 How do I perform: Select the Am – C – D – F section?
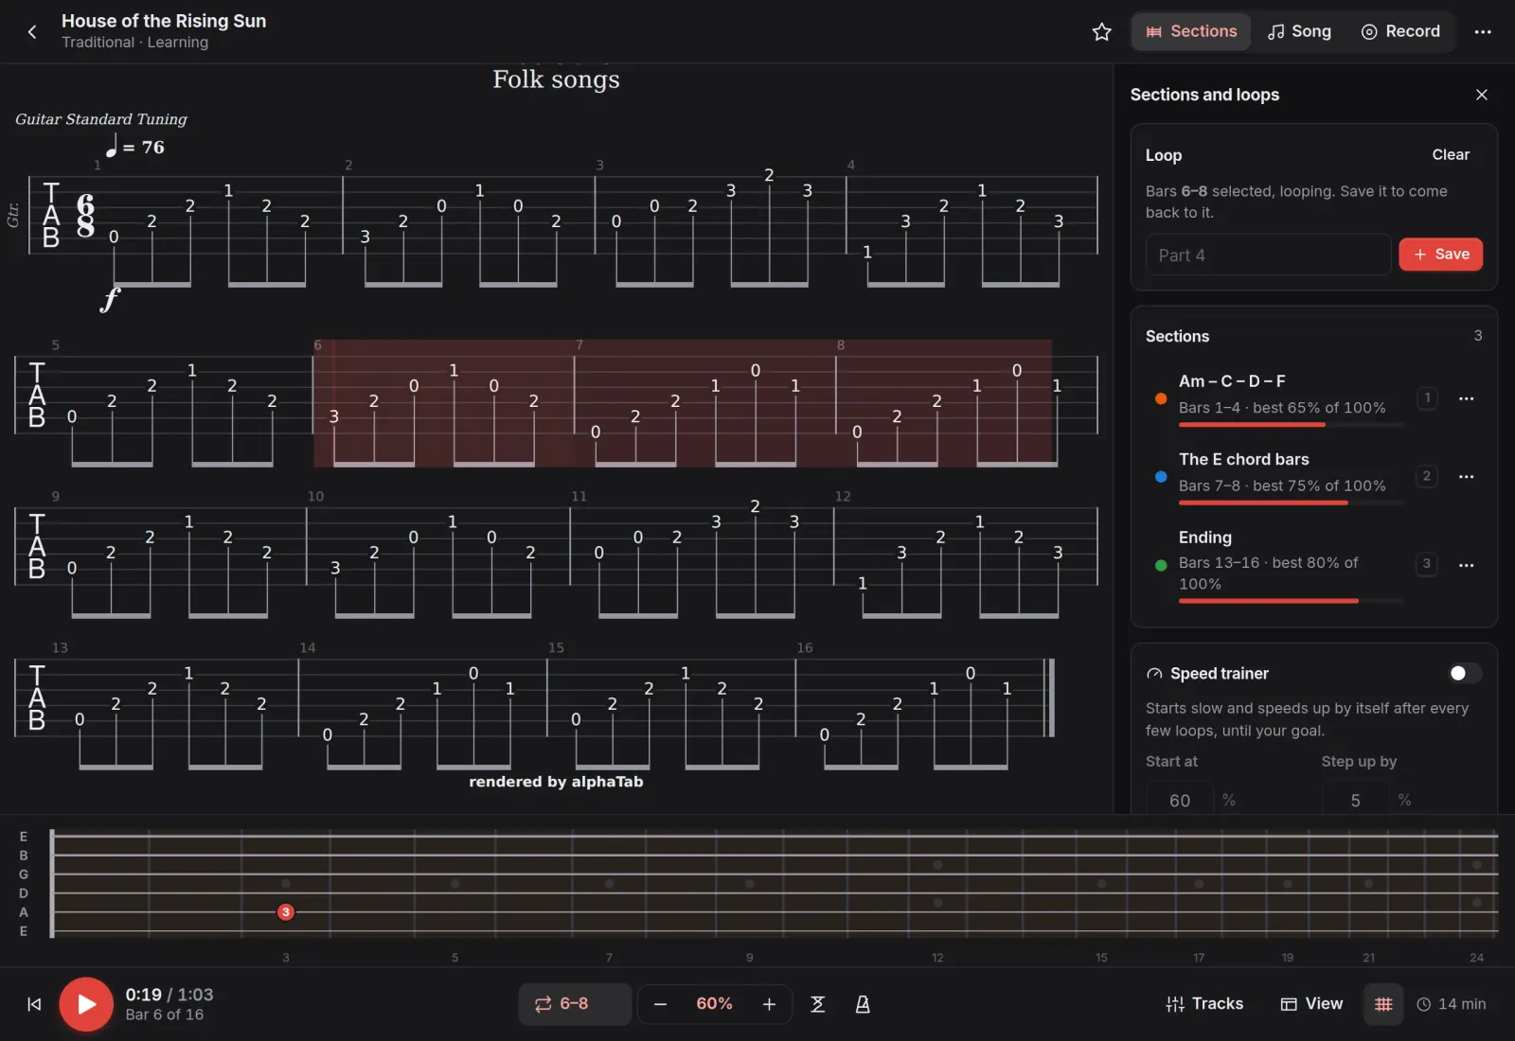click(x=1274, y=397)
